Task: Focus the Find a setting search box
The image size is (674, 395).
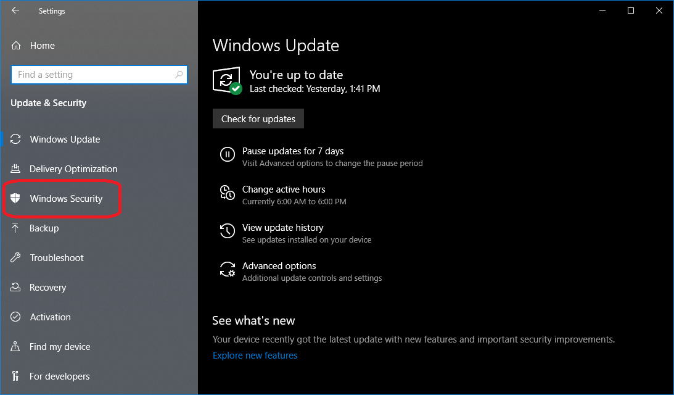Action: tap(99, 75)
